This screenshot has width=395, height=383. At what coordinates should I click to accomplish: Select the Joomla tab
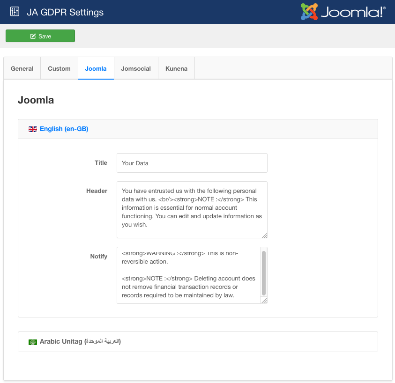[96, 68]
